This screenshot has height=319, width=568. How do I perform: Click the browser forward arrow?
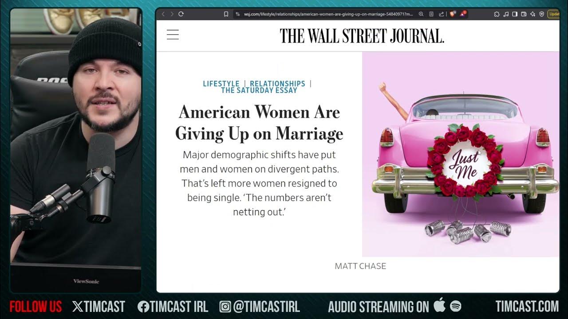(172, 14)
